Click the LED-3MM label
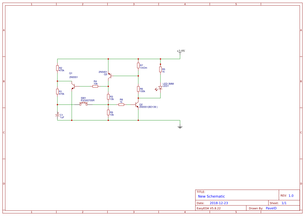305x216 pixels. (168, 84)
